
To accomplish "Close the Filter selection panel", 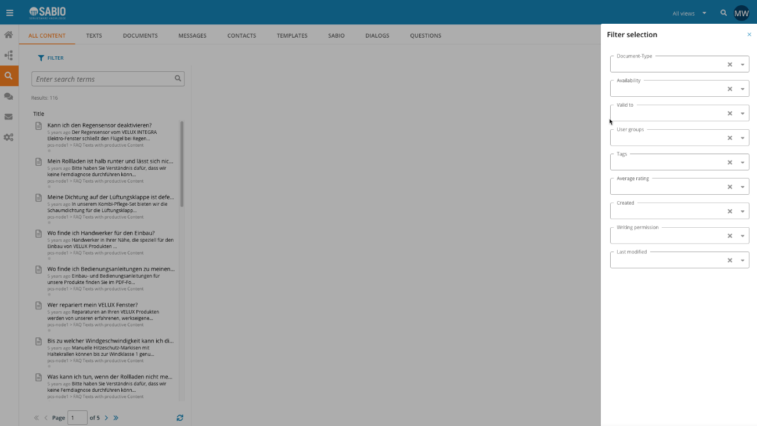I will click(x=749, y=35).
